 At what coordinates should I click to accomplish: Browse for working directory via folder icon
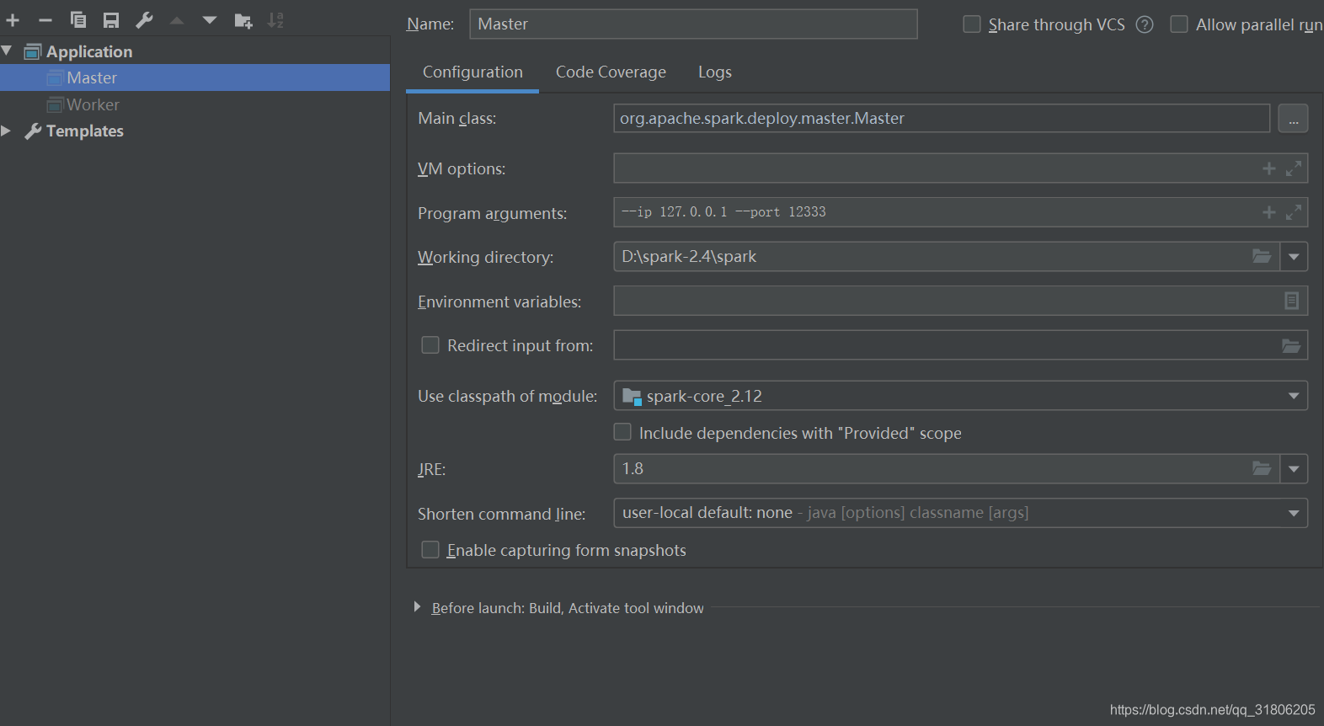click(x=1262, y=256)
